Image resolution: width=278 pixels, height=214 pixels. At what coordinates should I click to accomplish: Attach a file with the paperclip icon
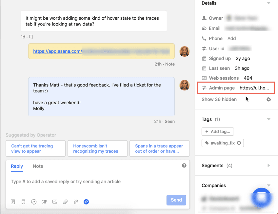coord(65,202)
